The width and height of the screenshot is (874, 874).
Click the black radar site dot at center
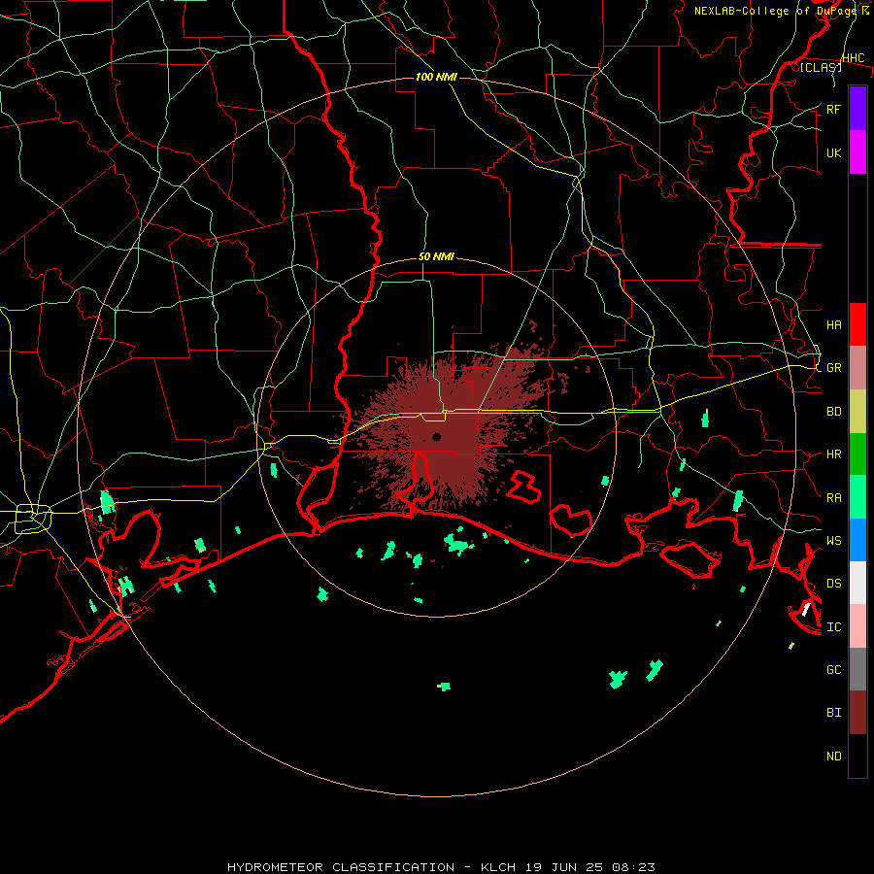tap(436, 436)
